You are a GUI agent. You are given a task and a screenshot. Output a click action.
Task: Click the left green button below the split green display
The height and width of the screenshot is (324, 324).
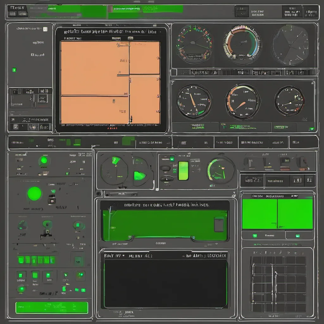(255, 236)
